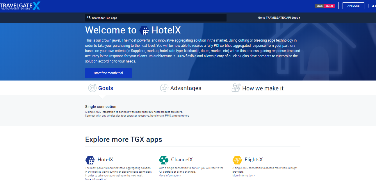Click the ChannelX app title

click(x=182, y=160)
